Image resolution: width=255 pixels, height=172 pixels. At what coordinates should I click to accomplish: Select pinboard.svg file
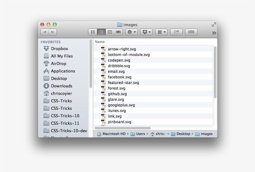tap(153, 122)
